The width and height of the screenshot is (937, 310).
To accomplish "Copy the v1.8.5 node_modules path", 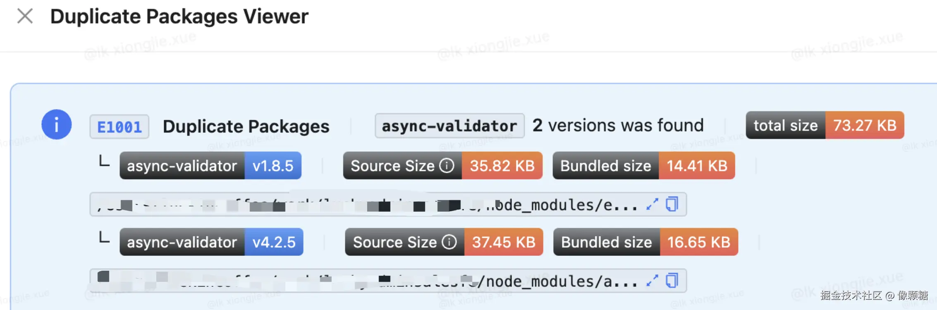I will pyautogui.click(x=672, y=204).
